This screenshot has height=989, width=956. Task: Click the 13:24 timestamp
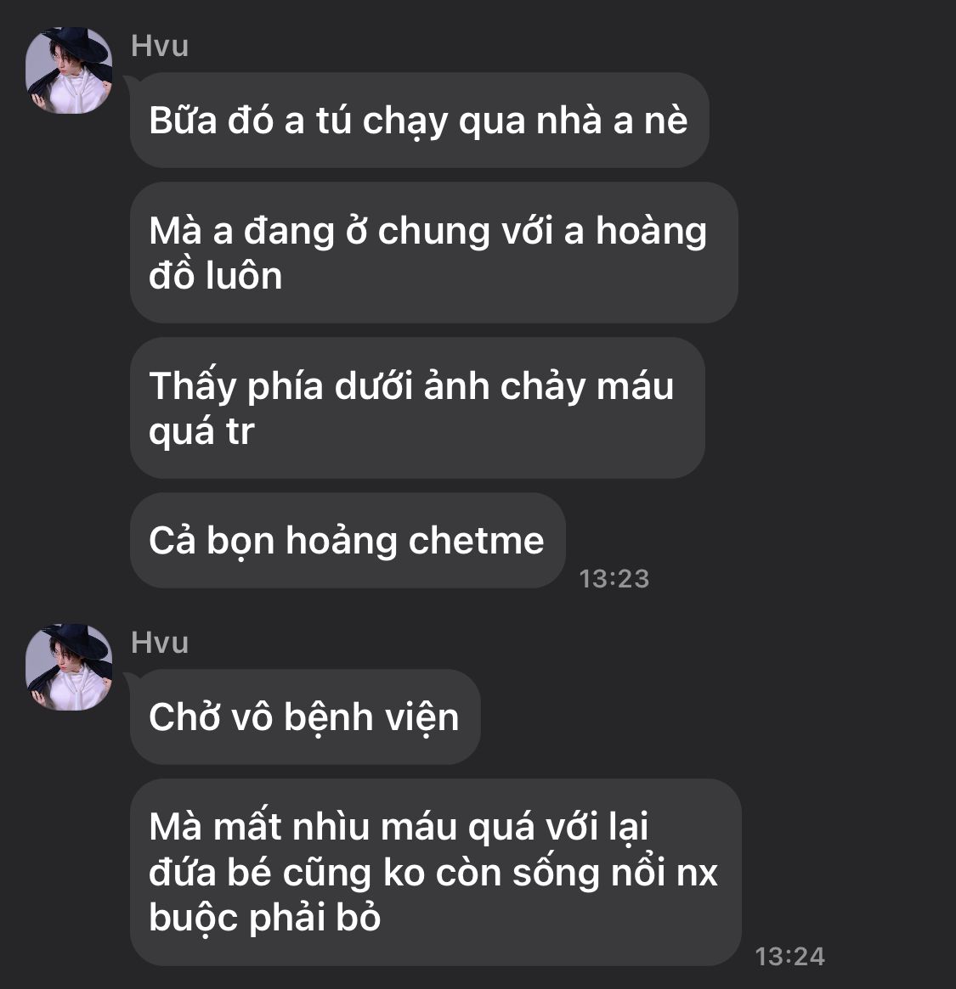coord(790,957)
